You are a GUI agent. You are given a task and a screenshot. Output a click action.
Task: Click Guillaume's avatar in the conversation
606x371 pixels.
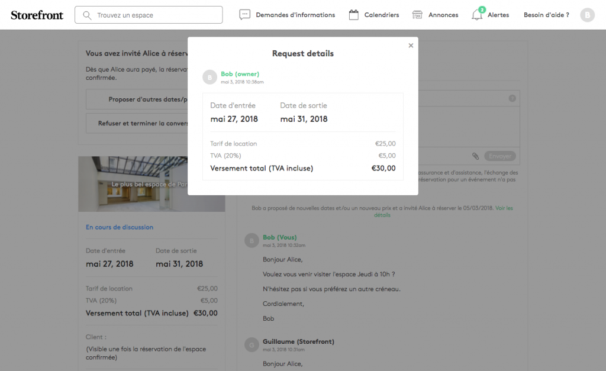point(252,345)
